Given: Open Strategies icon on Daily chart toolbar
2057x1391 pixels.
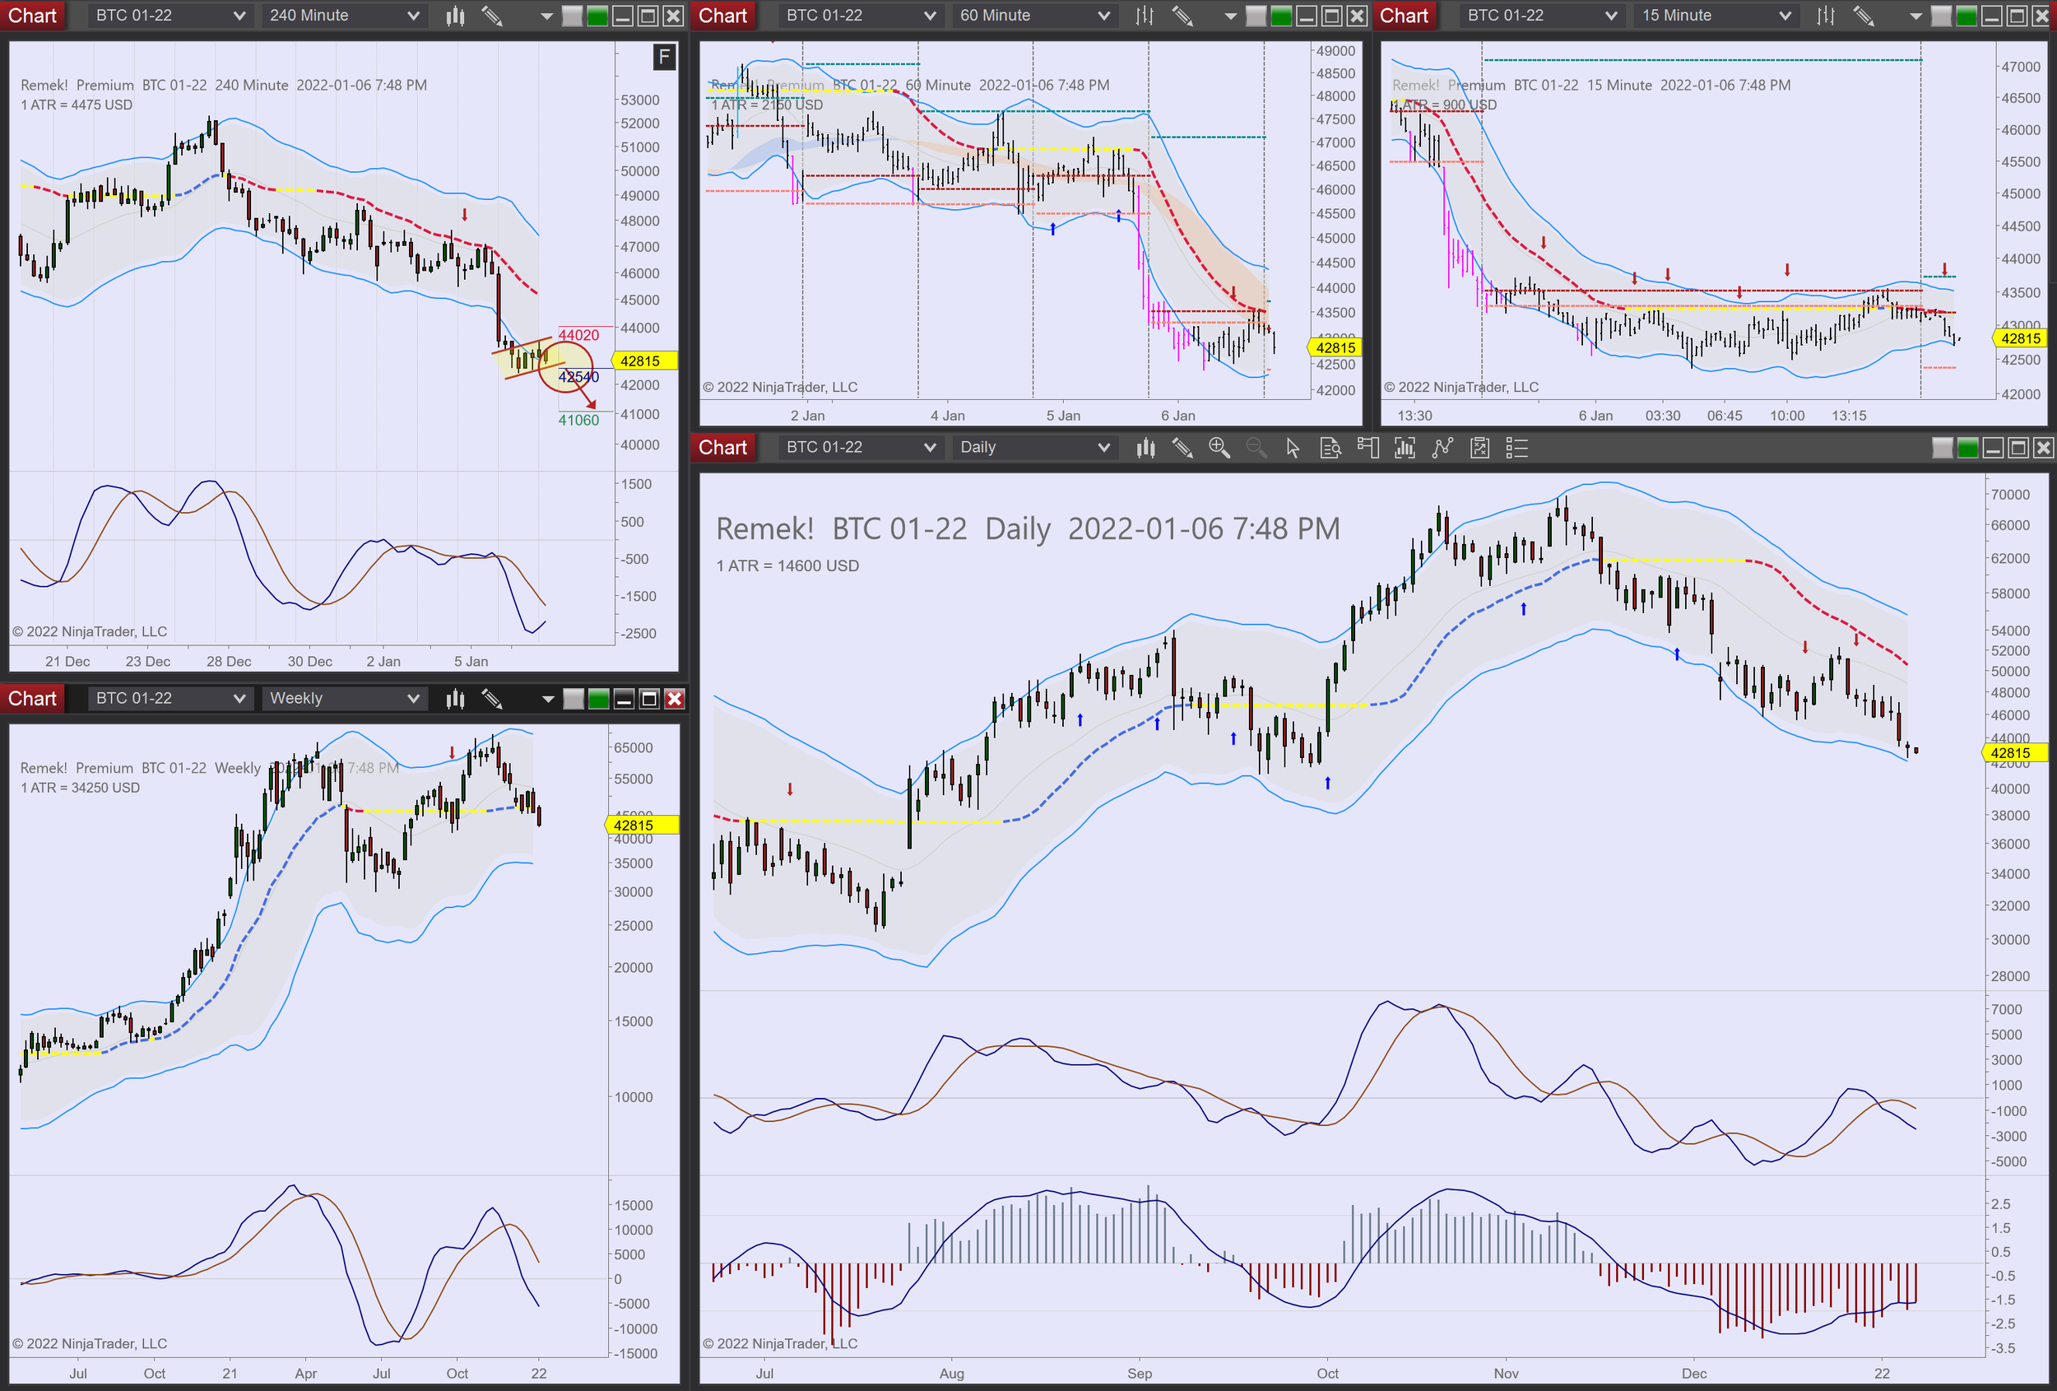Looking at the screenshot, I should tap(1480, 448).
